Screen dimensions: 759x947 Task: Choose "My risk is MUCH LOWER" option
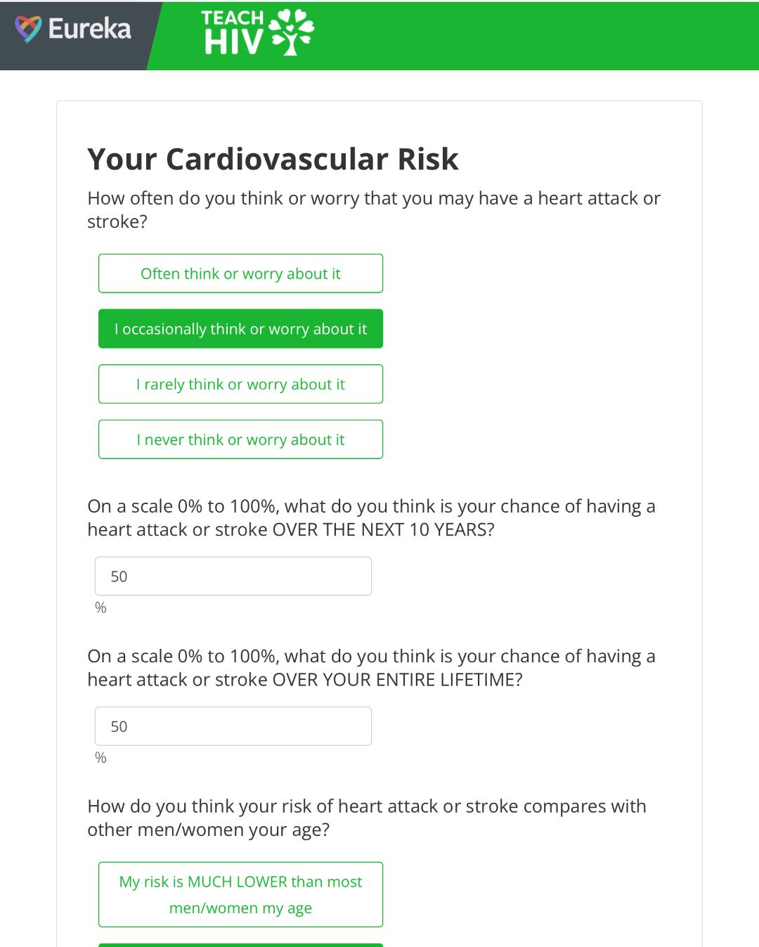point(240,894)
